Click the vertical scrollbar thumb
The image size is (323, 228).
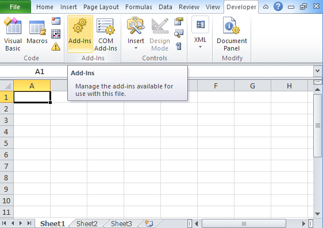(318, 126)
